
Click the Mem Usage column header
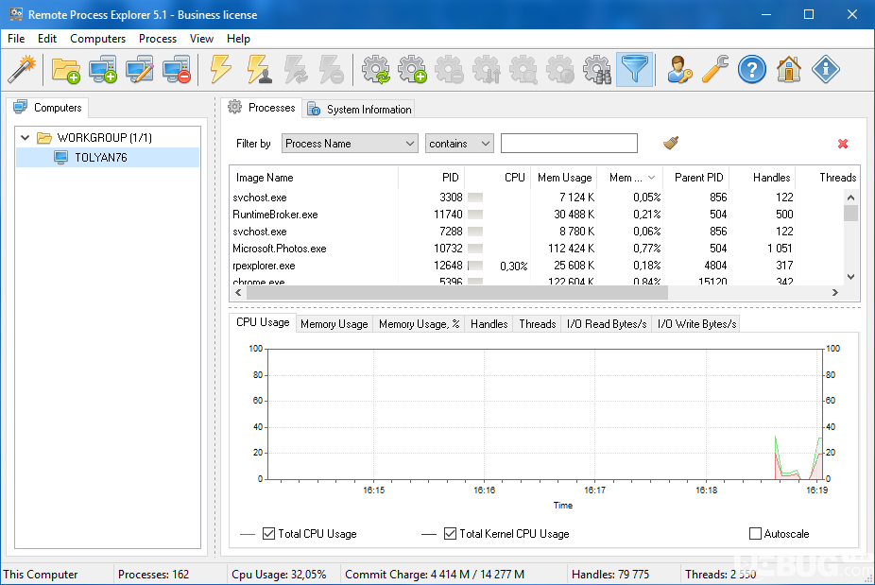tap(563, 178)
